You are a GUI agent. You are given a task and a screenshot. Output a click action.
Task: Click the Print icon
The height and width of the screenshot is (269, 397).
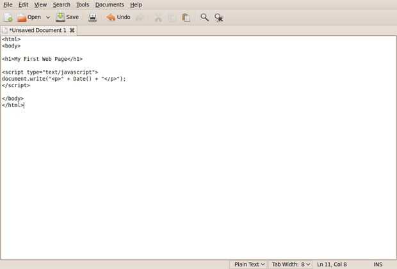pos(93,17)
